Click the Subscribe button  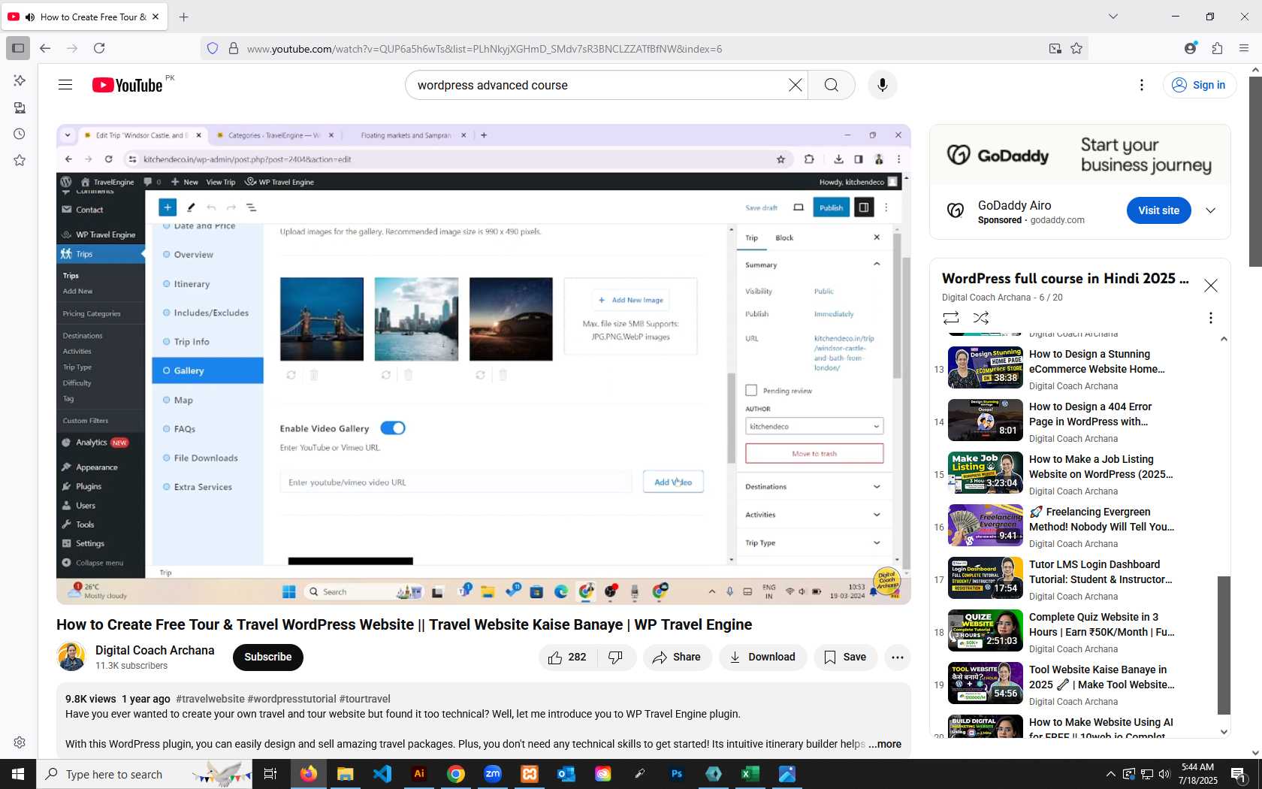point(268,657)
